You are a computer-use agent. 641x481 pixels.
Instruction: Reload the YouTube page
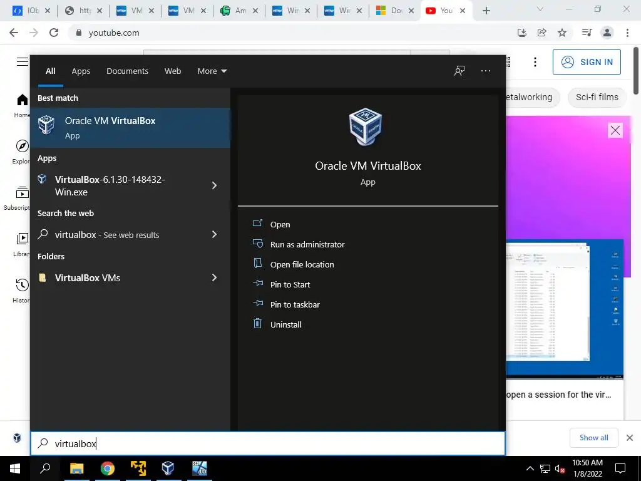pyautogui.click(x=54, y=33)
